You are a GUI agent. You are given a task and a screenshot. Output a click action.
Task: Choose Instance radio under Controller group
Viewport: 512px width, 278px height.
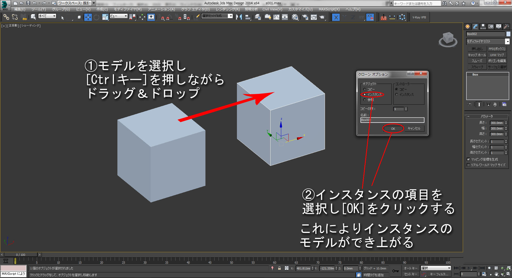396,95
